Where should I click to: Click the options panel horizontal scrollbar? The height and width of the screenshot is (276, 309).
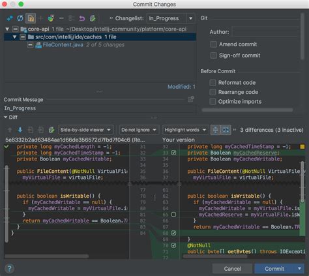pyautogui.click(x=247, y=110)
